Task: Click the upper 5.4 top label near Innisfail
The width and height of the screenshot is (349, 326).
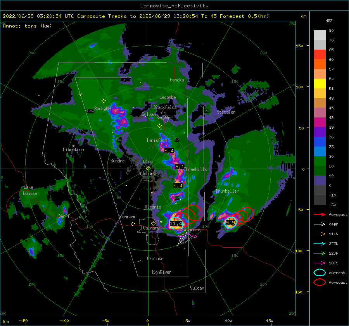Action: pyautogui.click(x=169, y=151)
